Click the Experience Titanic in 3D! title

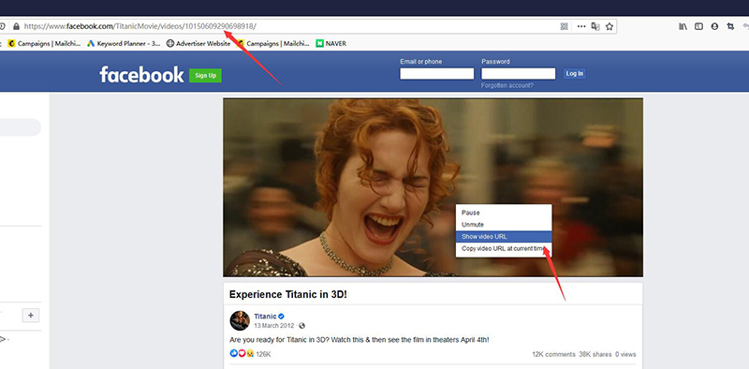click(288, 294)
